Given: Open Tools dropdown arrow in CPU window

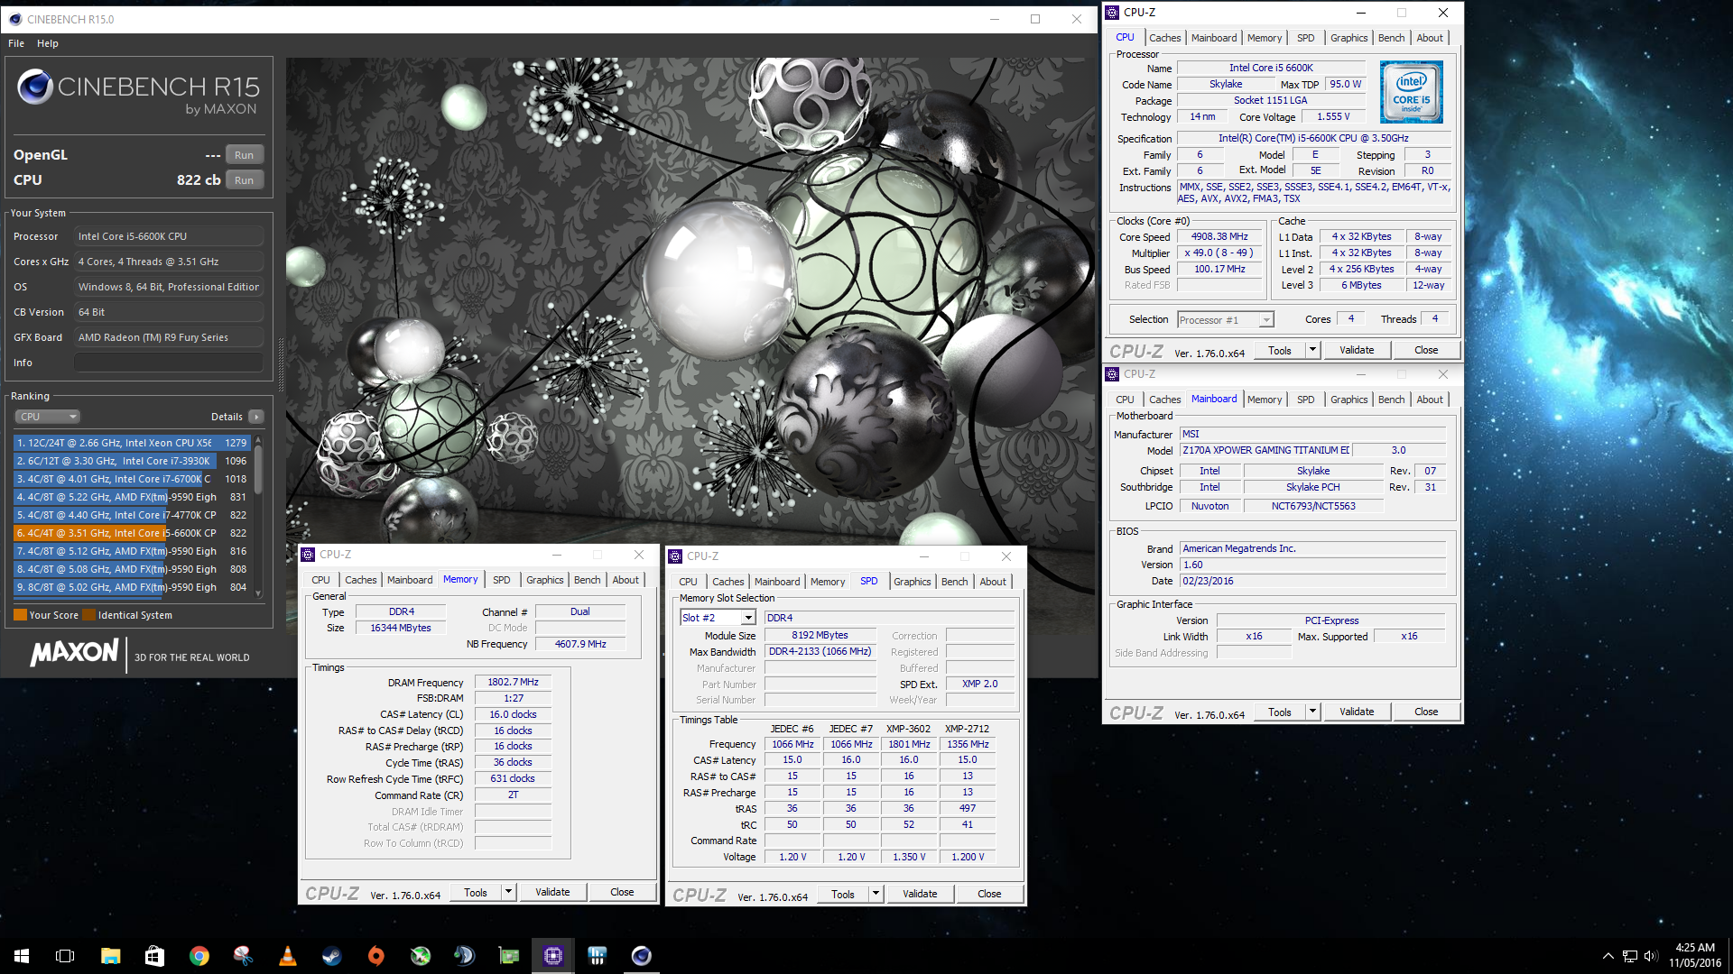Looking at the screenshot, I should point(1312,350).
